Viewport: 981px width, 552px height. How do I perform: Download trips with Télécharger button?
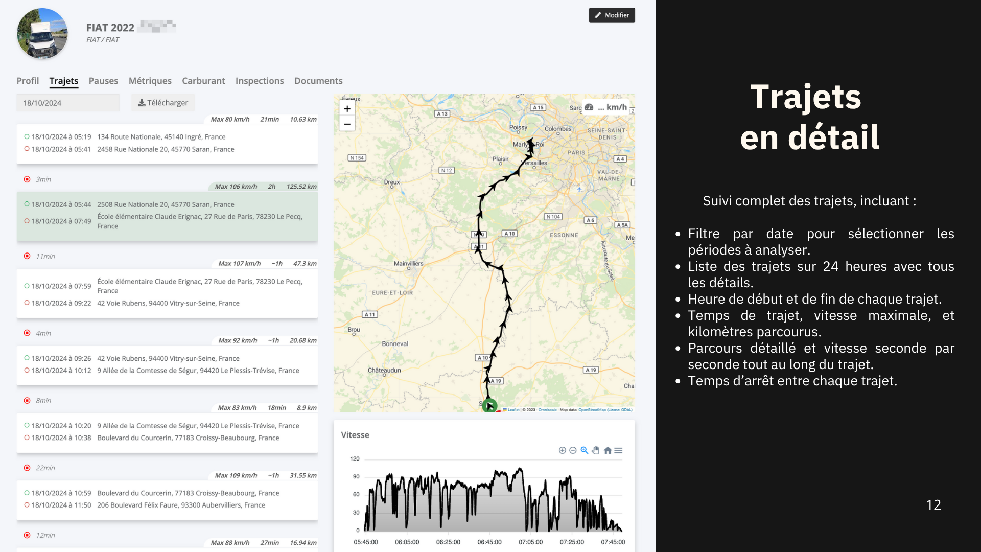click(x=162, y=103)
